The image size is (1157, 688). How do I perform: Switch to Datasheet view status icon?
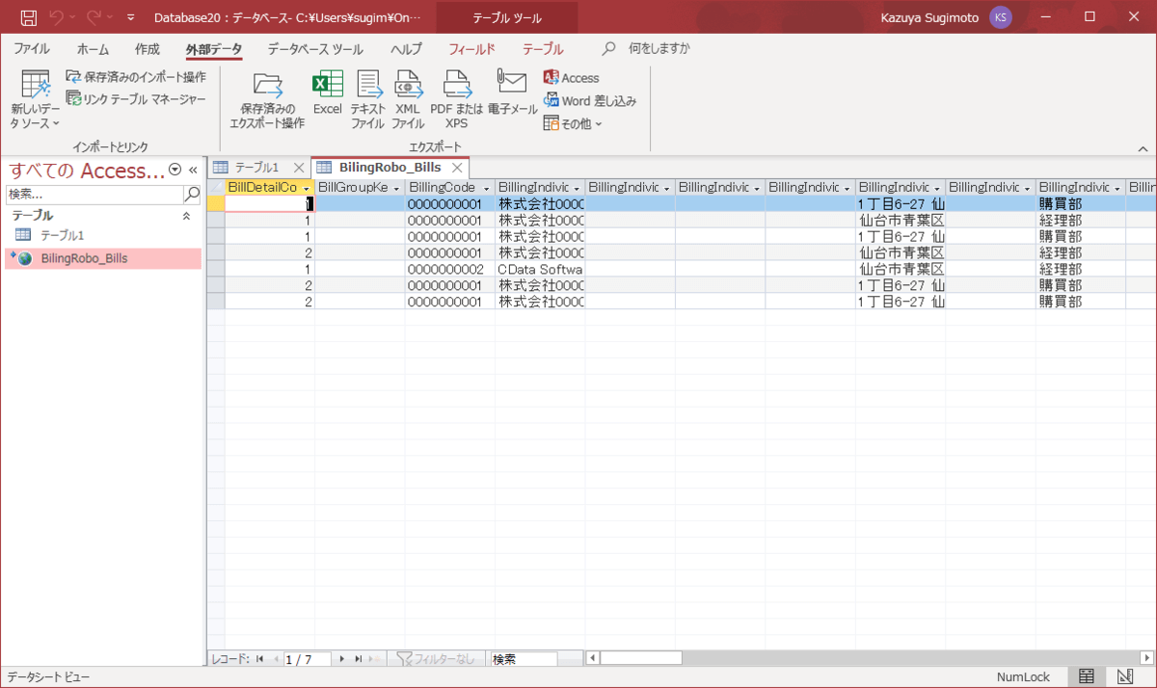click(1087, 676)
